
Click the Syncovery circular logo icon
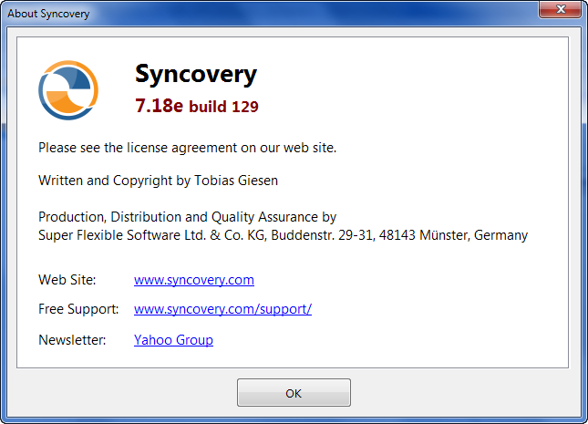tap(68, 90)
